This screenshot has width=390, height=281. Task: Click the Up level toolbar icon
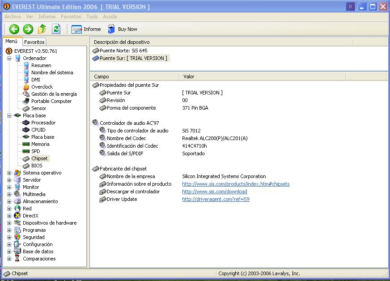point(42,29)
